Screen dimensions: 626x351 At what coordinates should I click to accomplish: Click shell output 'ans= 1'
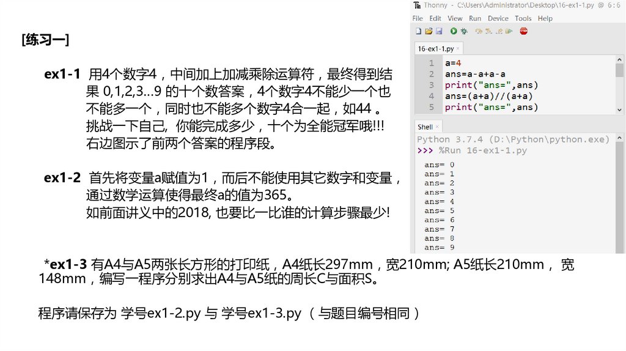coord(439,174)
